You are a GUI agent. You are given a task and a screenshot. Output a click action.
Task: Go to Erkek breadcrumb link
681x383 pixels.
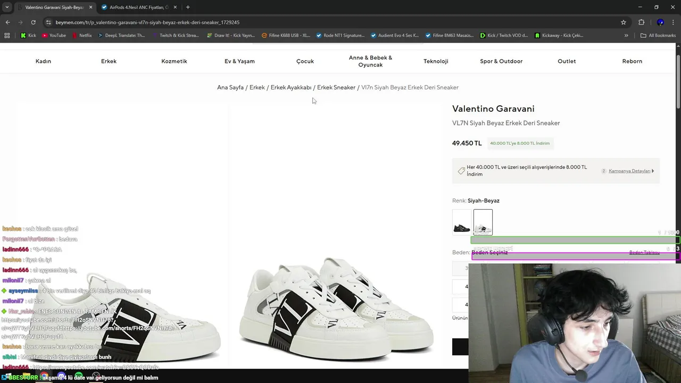pos(257,87)
